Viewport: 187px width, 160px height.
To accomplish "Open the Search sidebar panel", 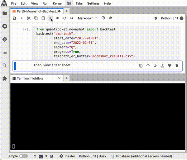I will click(x=5, y=65).
